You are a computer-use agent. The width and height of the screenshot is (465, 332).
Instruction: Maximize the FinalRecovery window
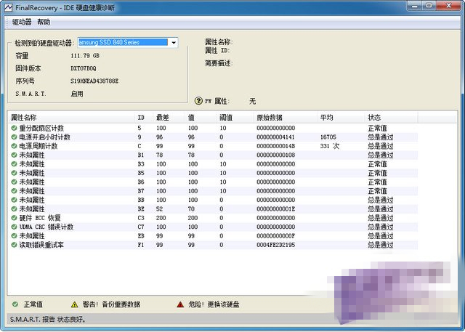click(429, 6)
